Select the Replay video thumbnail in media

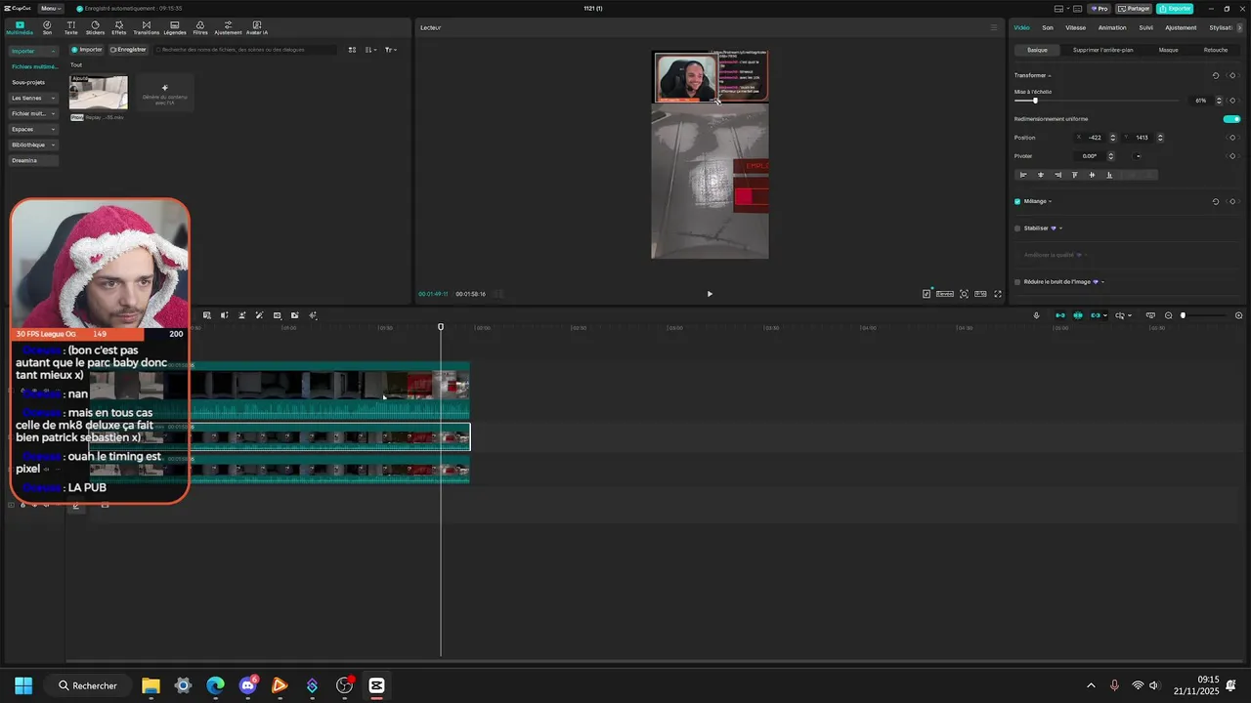pos(98,93)
